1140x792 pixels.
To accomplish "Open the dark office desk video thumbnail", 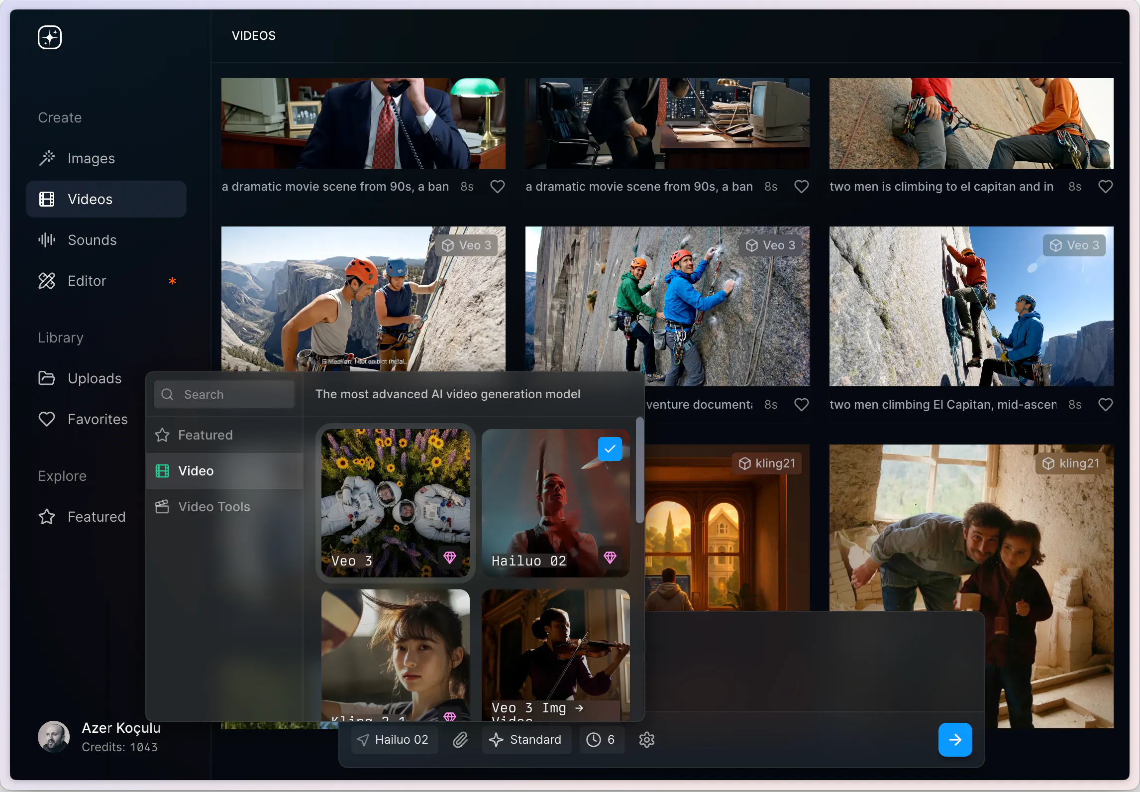I will coord(667,123).
